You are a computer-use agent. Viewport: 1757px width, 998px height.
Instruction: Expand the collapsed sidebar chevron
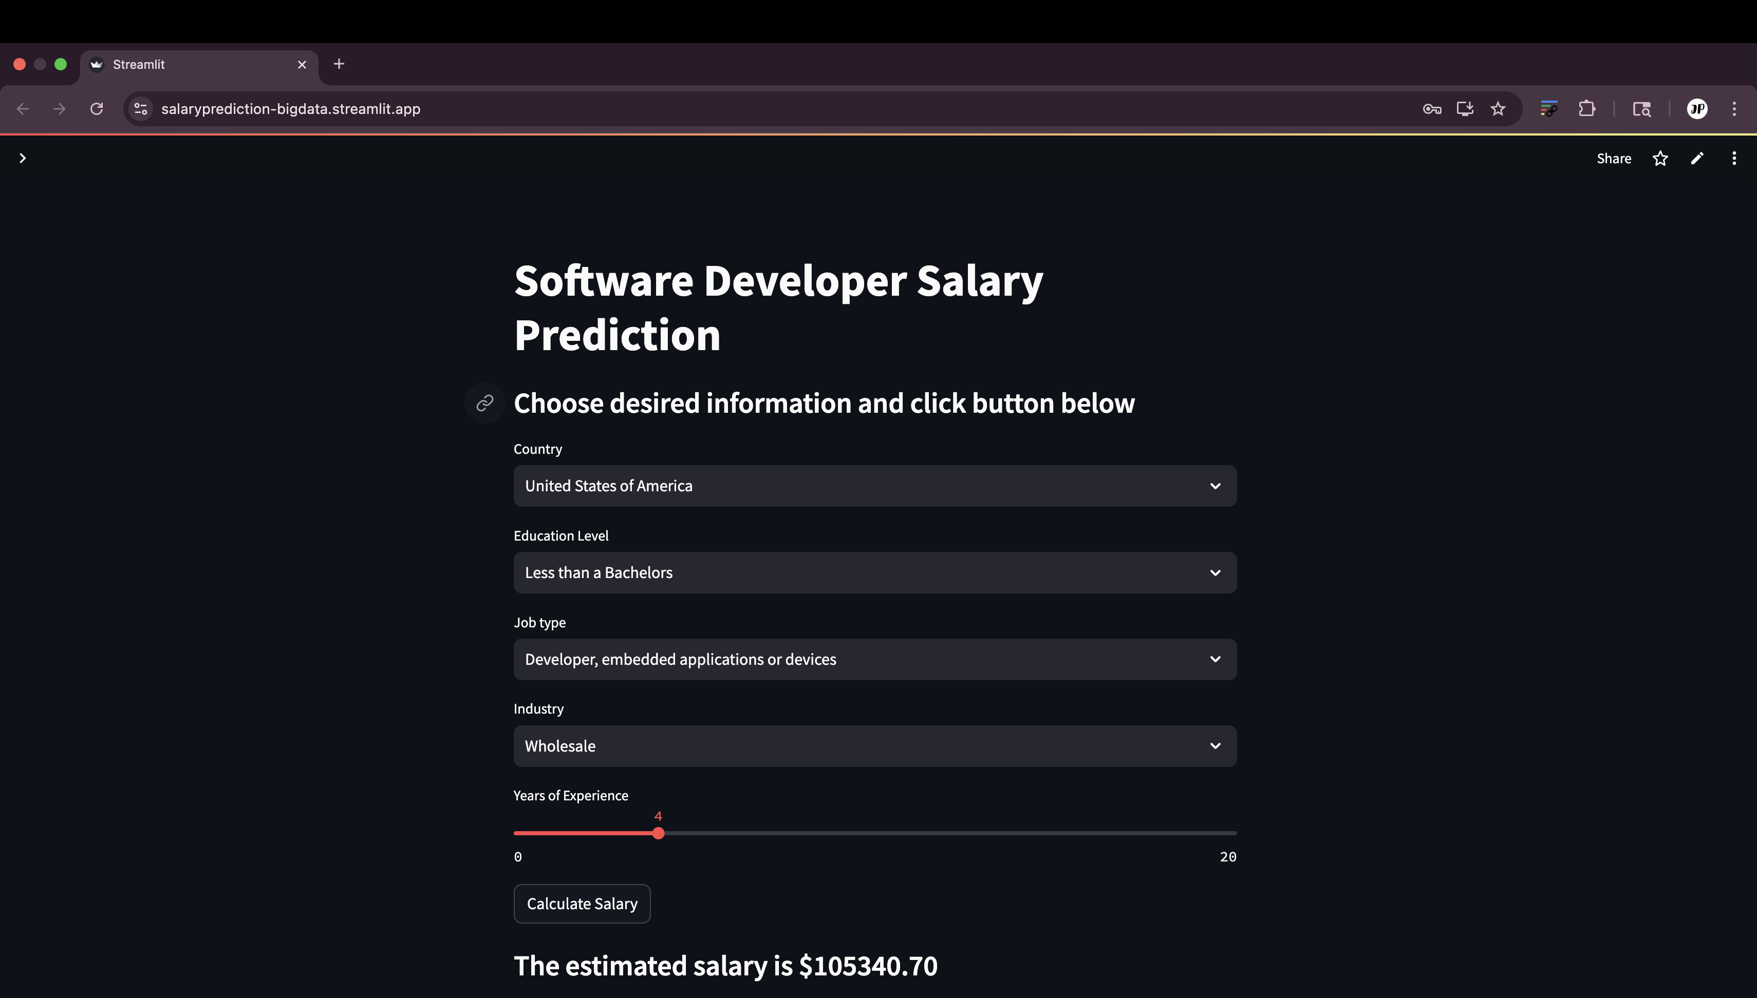tap(23, 158)
